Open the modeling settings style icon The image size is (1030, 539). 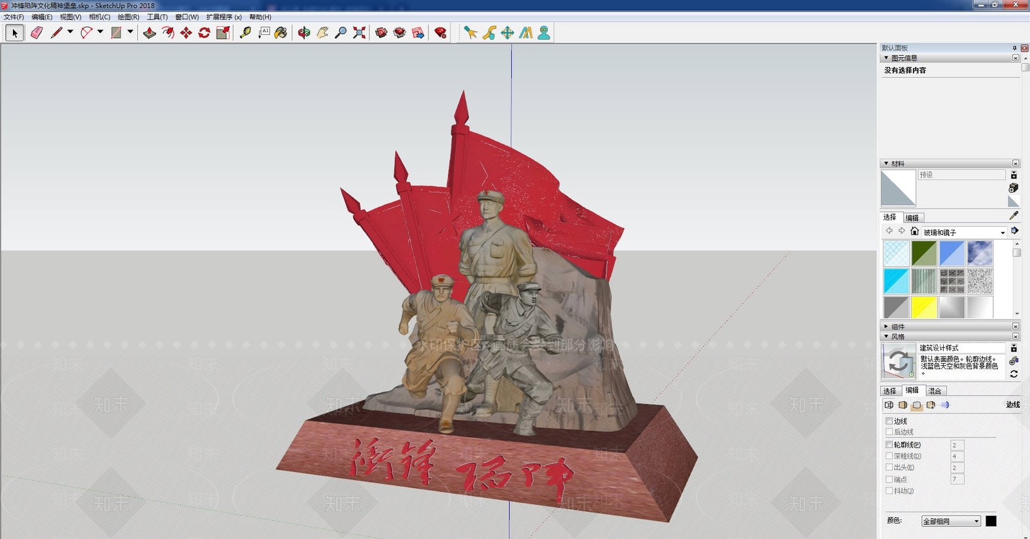click(x=945, y=405)
